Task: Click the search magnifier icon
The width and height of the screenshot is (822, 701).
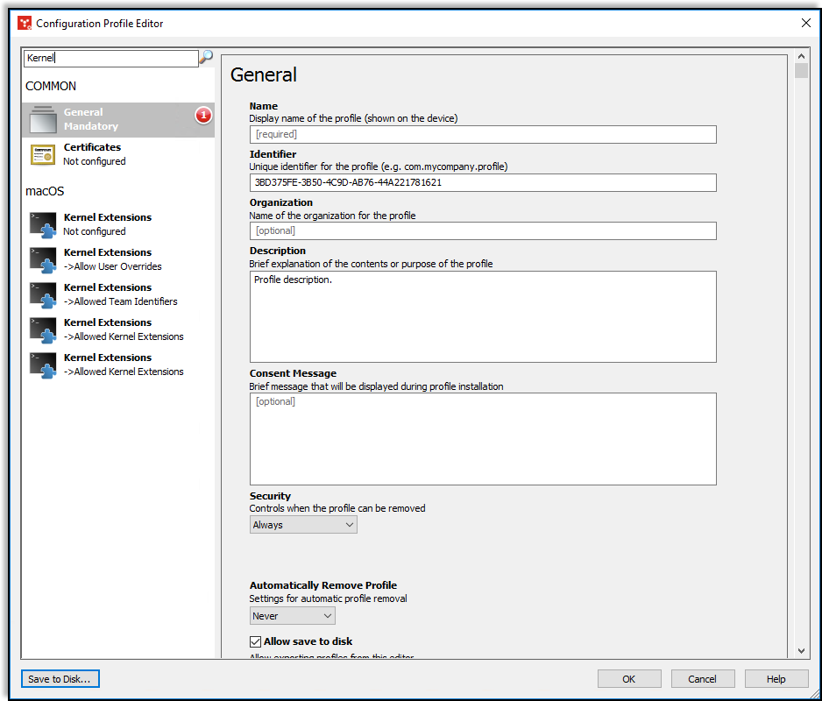Action: click(207, 56)
